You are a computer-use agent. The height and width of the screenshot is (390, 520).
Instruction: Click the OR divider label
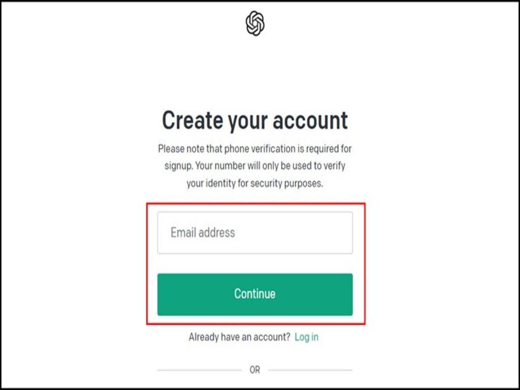tap(255, 370)
